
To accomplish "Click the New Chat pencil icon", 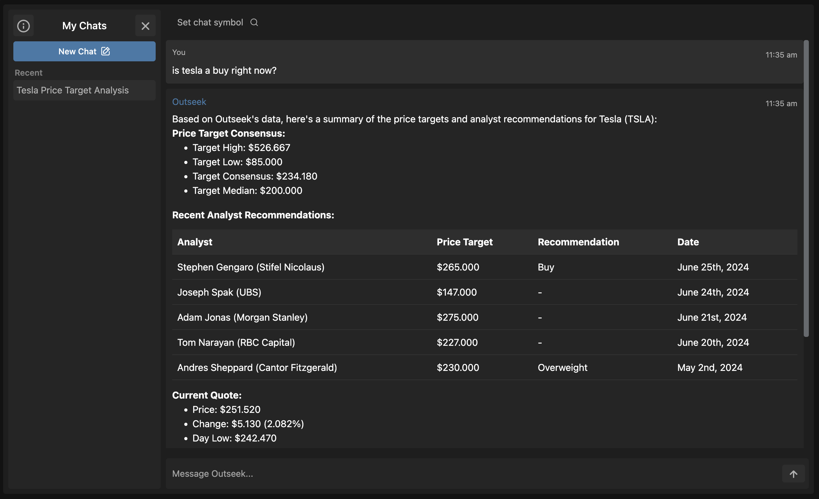I will click(x=105, y=51).
